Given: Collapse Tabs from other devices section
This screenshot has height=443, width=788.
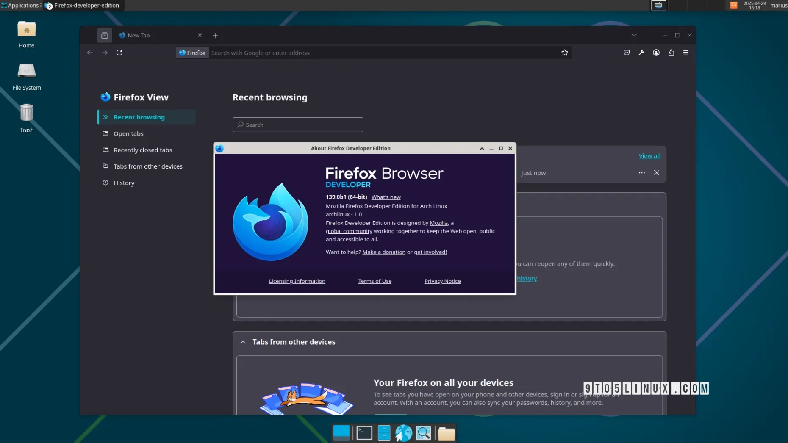Looking at the screenshot, I should point(243,342).
